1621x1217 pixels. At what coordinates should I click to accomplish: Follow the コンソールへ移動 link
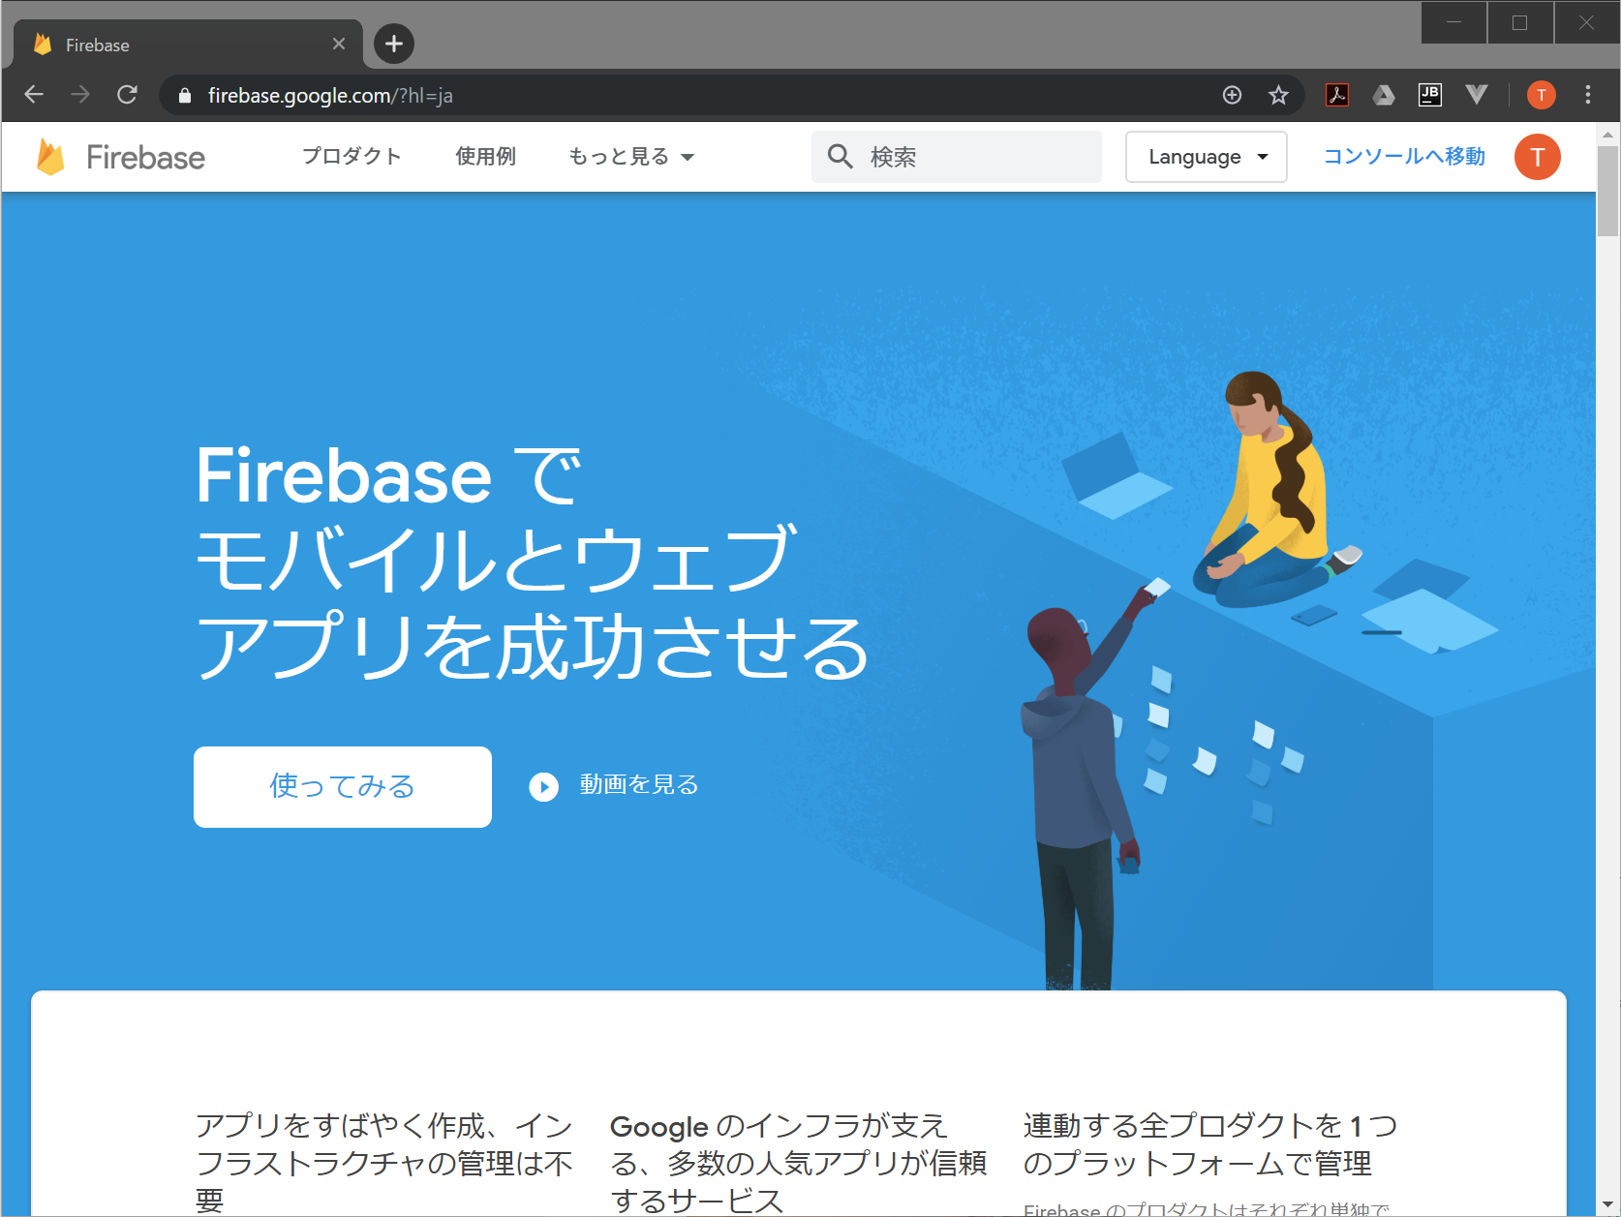pyautogui.click(x=1404, y=157)
